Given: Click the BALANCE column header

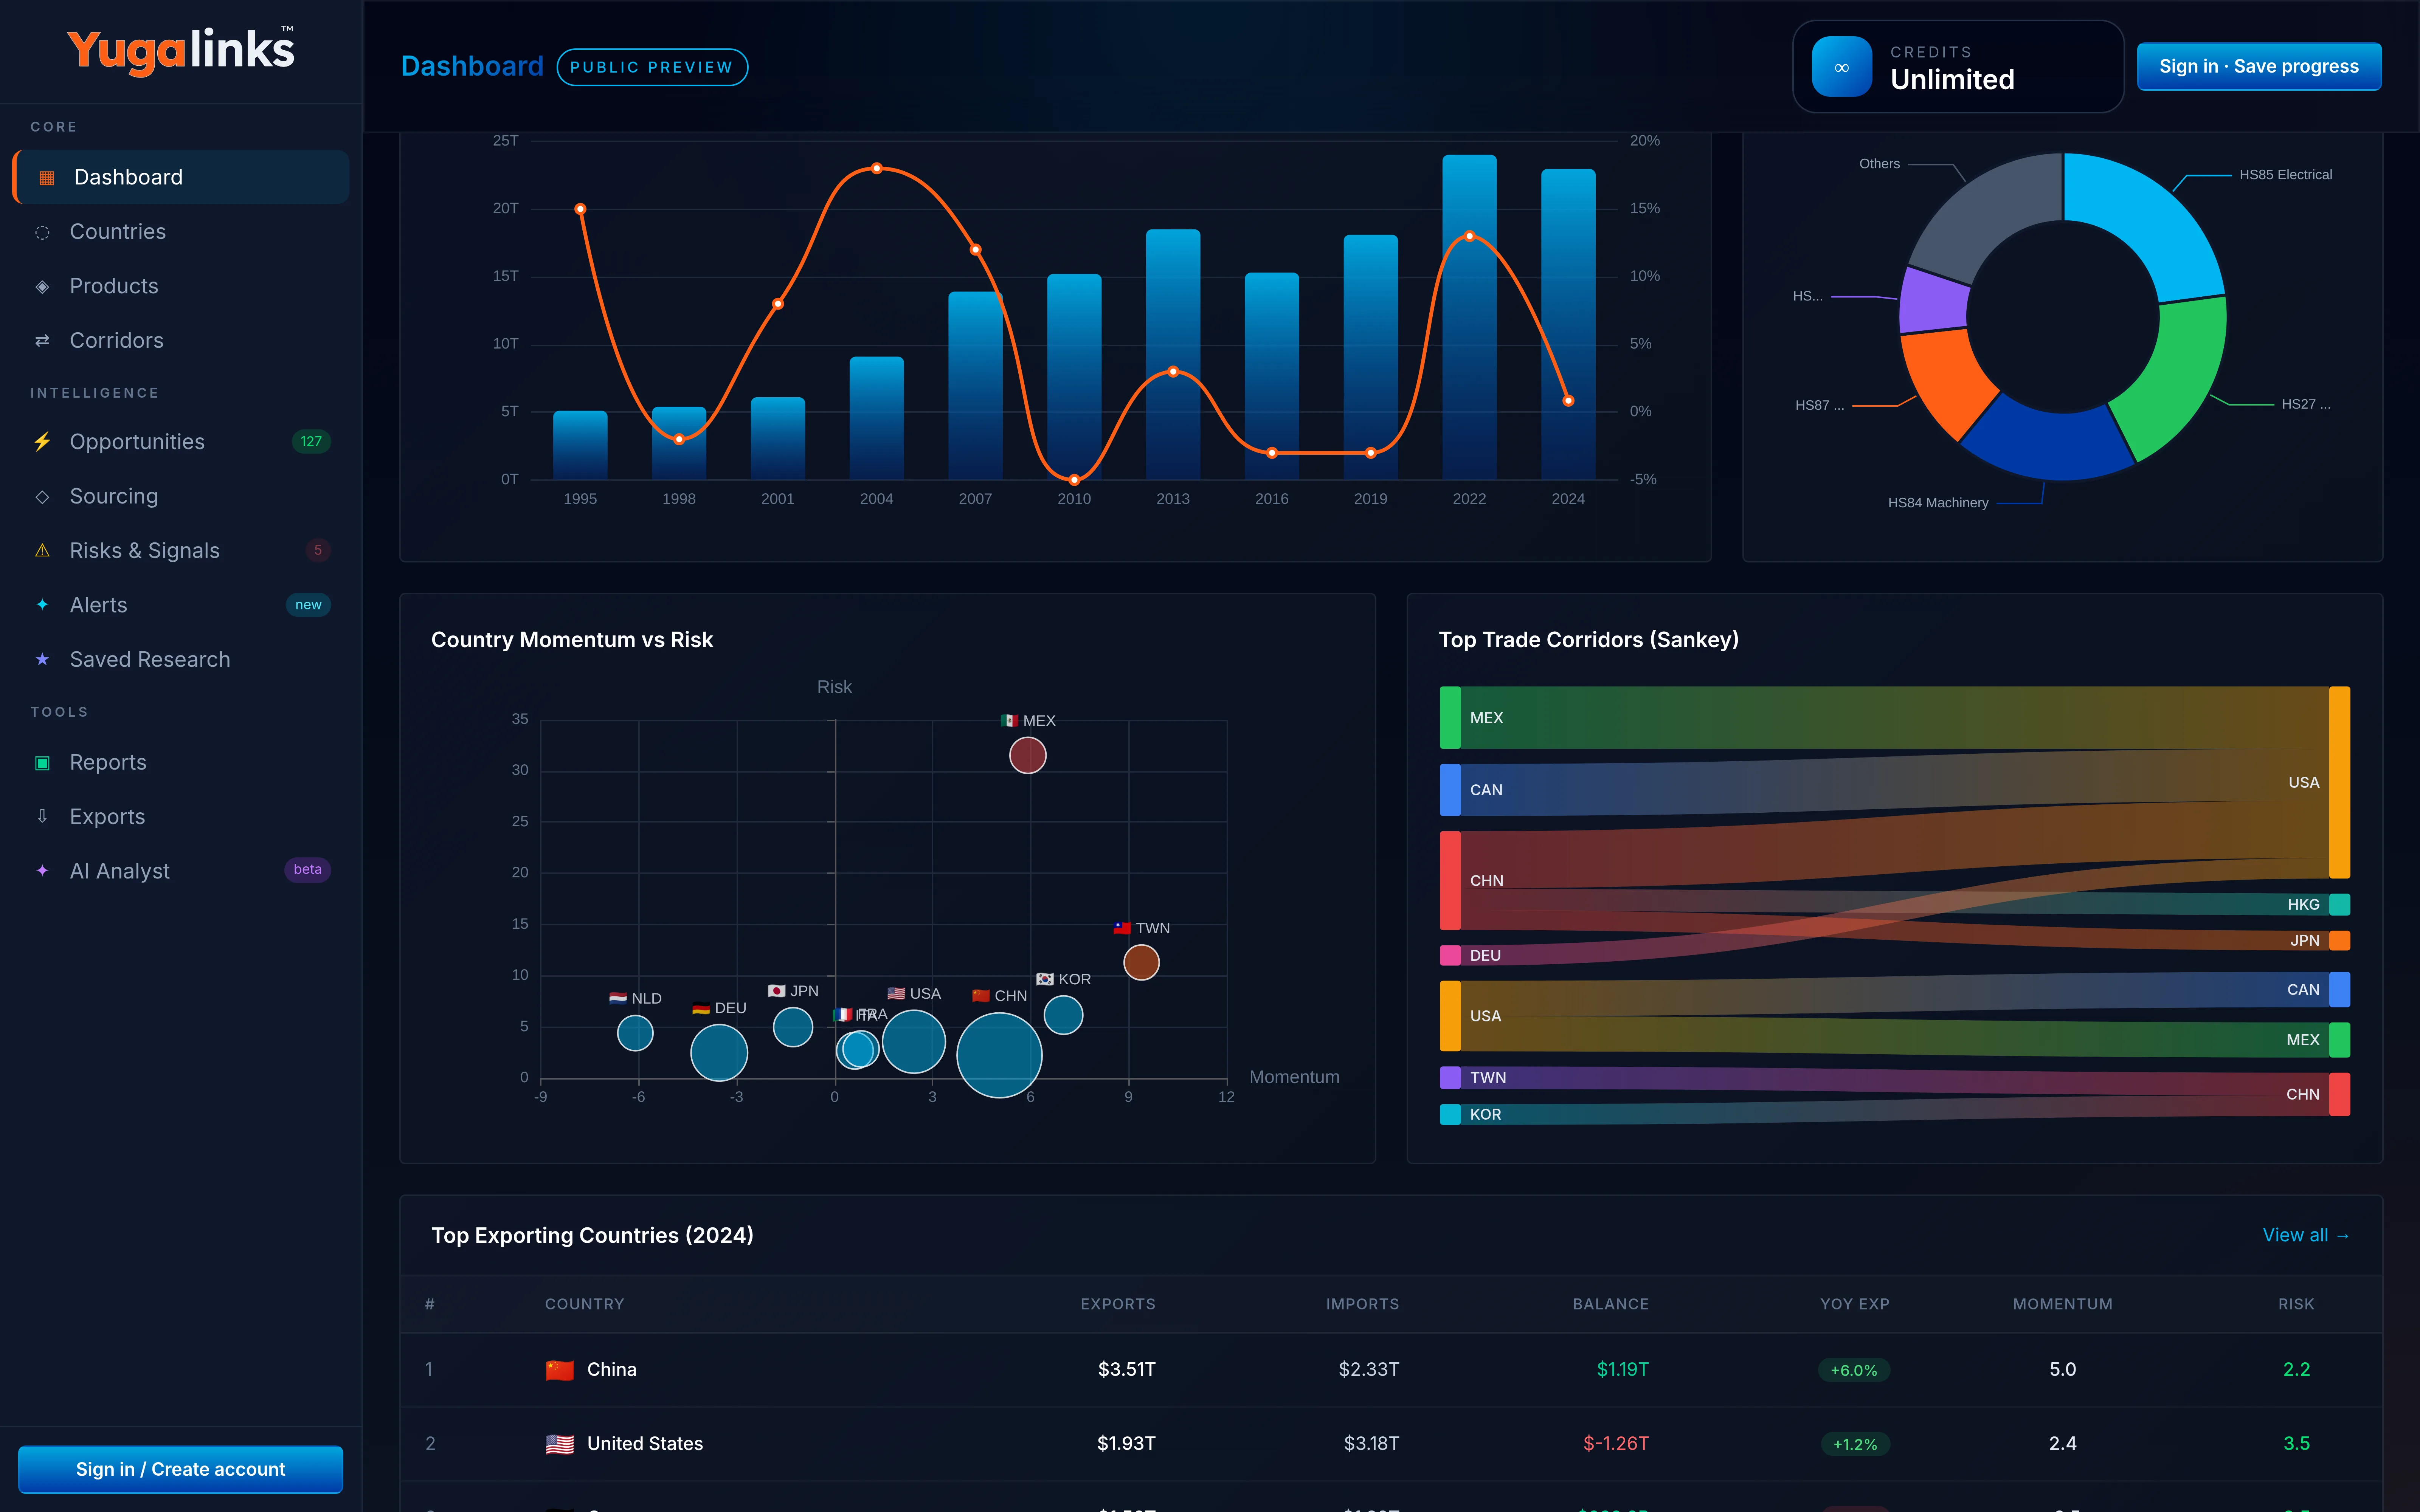Looking at the screenshot, I should 1611,1305.
